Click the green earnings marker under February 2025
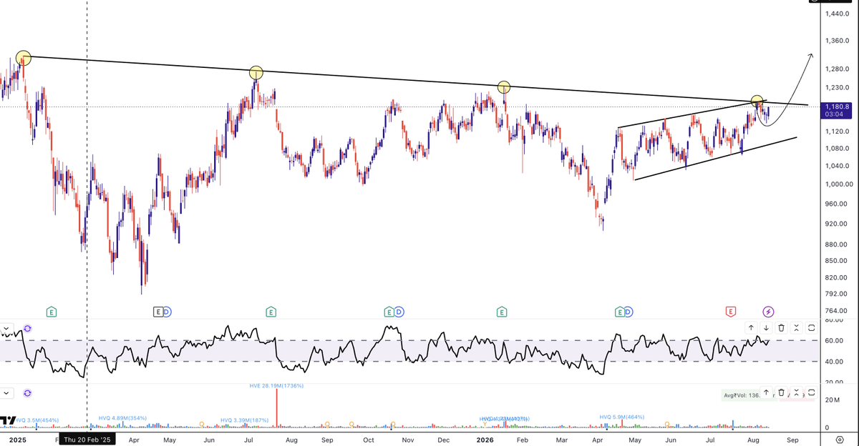The height and width of the screenshot is (446, 859). click(52, 312)
